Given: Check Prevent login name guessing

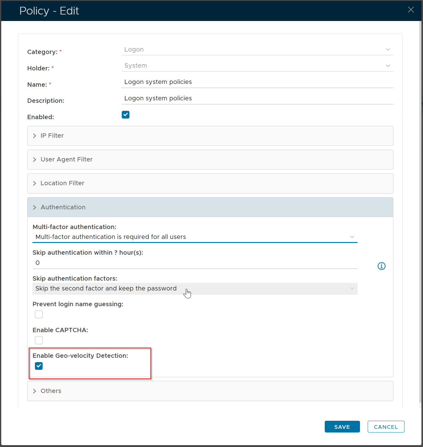Looking at the screenshot, I should point(39,315).
